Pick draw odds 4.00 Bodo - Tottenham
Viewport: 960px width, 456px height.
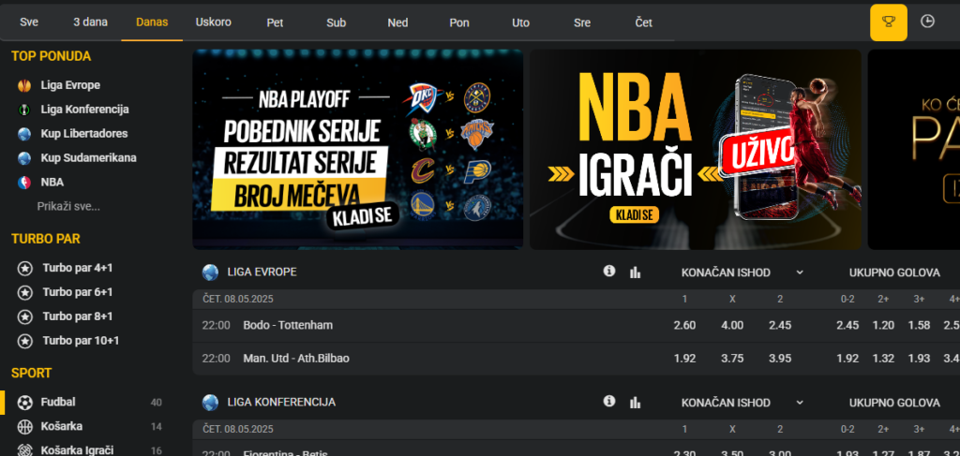tap(732, 325)
